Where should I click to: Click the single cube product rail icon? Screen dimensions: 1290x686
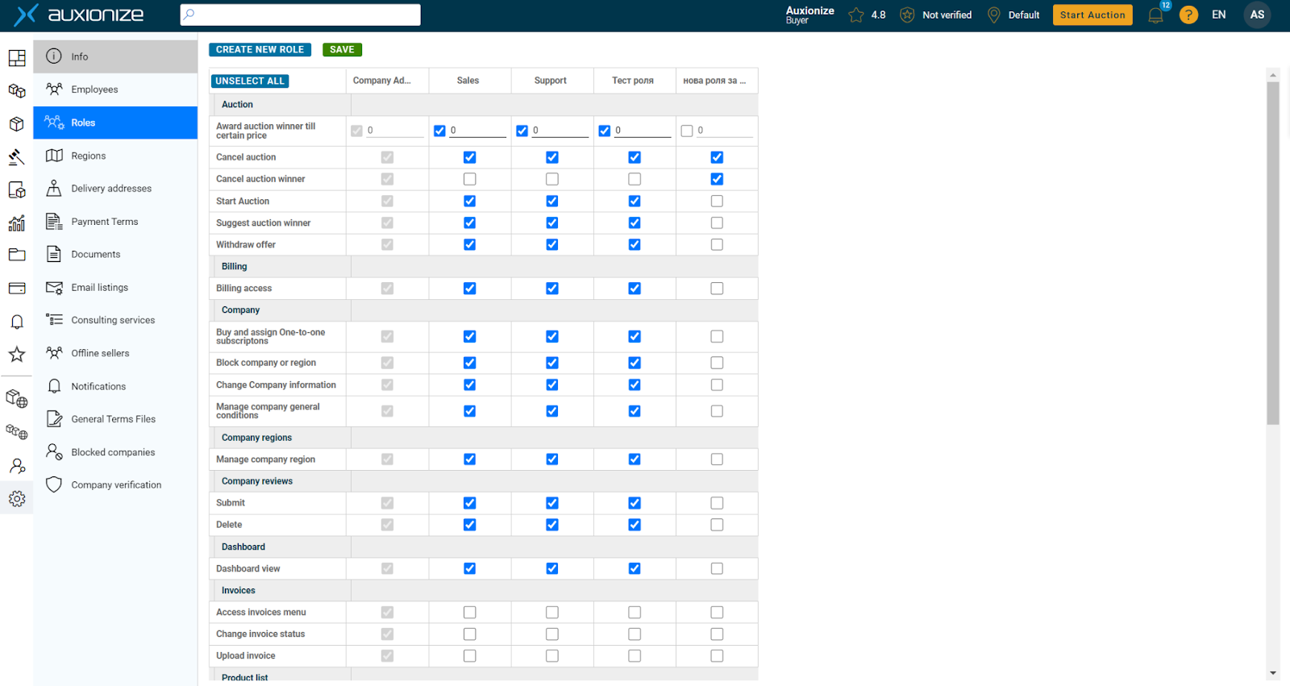click(x=17, y=124)
